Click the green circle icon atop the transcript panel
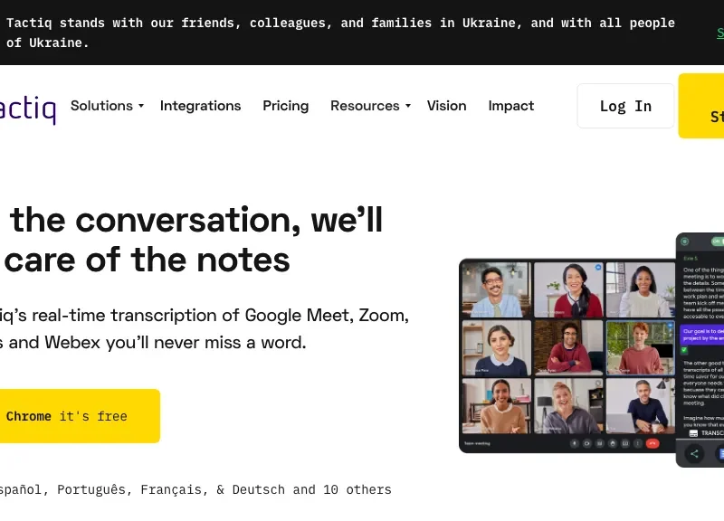 (685, 242)
